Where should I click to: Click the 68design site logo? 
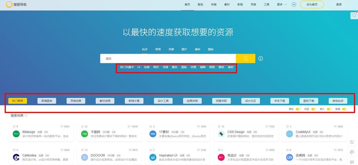[x=16, y=134]
